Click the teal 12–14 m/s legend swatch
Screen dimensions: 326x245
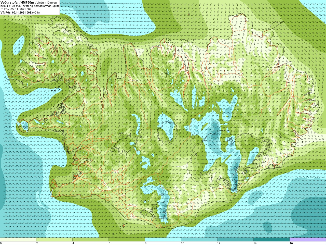click(235, 240)
